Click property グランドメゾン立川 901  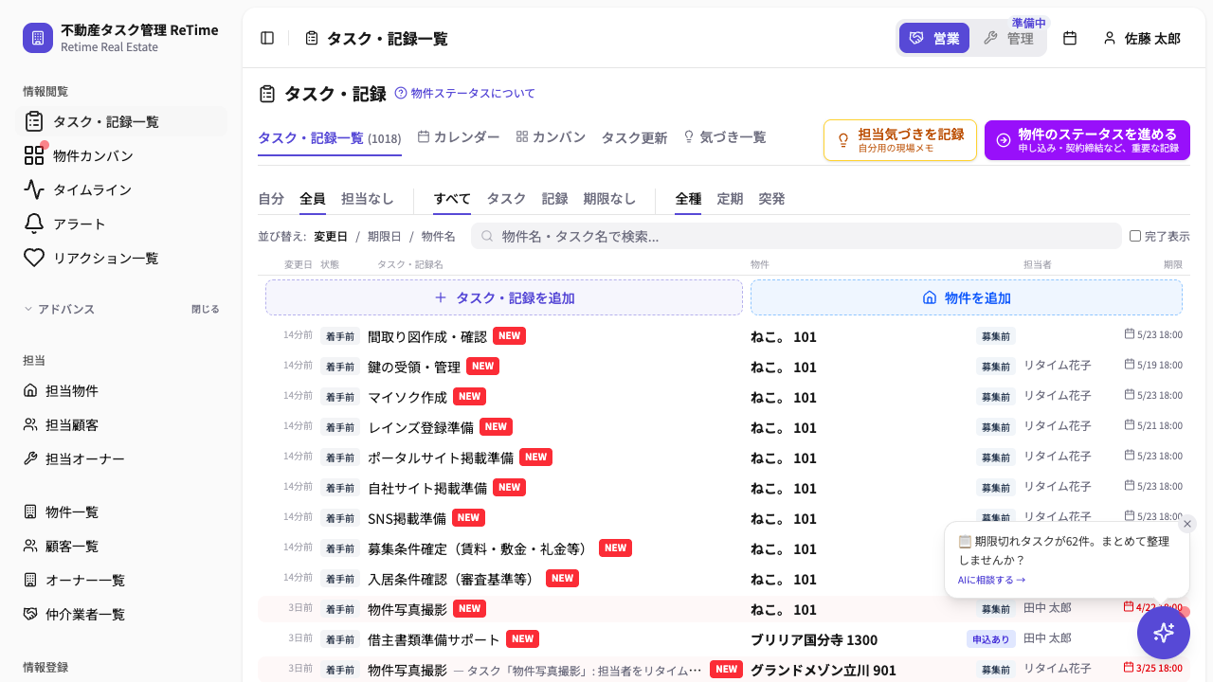824,670
